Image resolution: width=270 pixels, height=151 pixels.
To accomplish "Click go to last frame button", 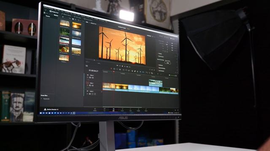I will point(127,67).
